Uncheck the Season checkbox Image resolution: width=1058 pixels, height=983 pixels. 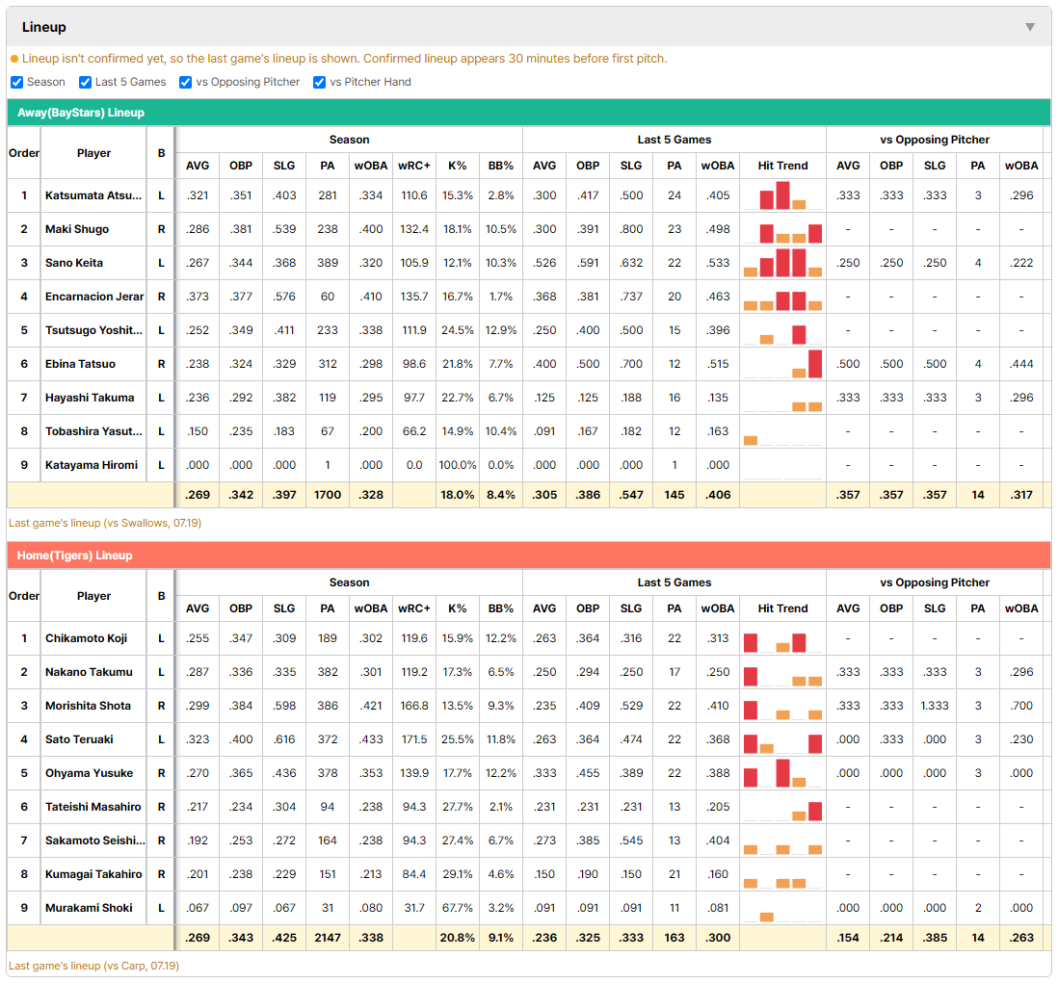coord(17,82)
